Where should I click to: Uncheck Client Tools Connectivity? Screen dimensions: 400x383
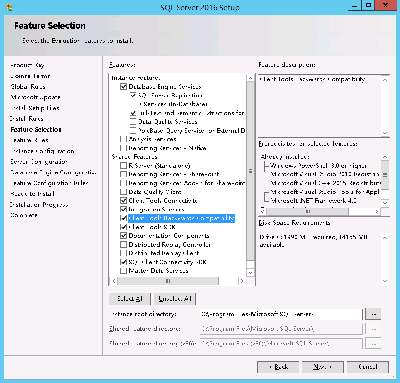coord(124,201)
